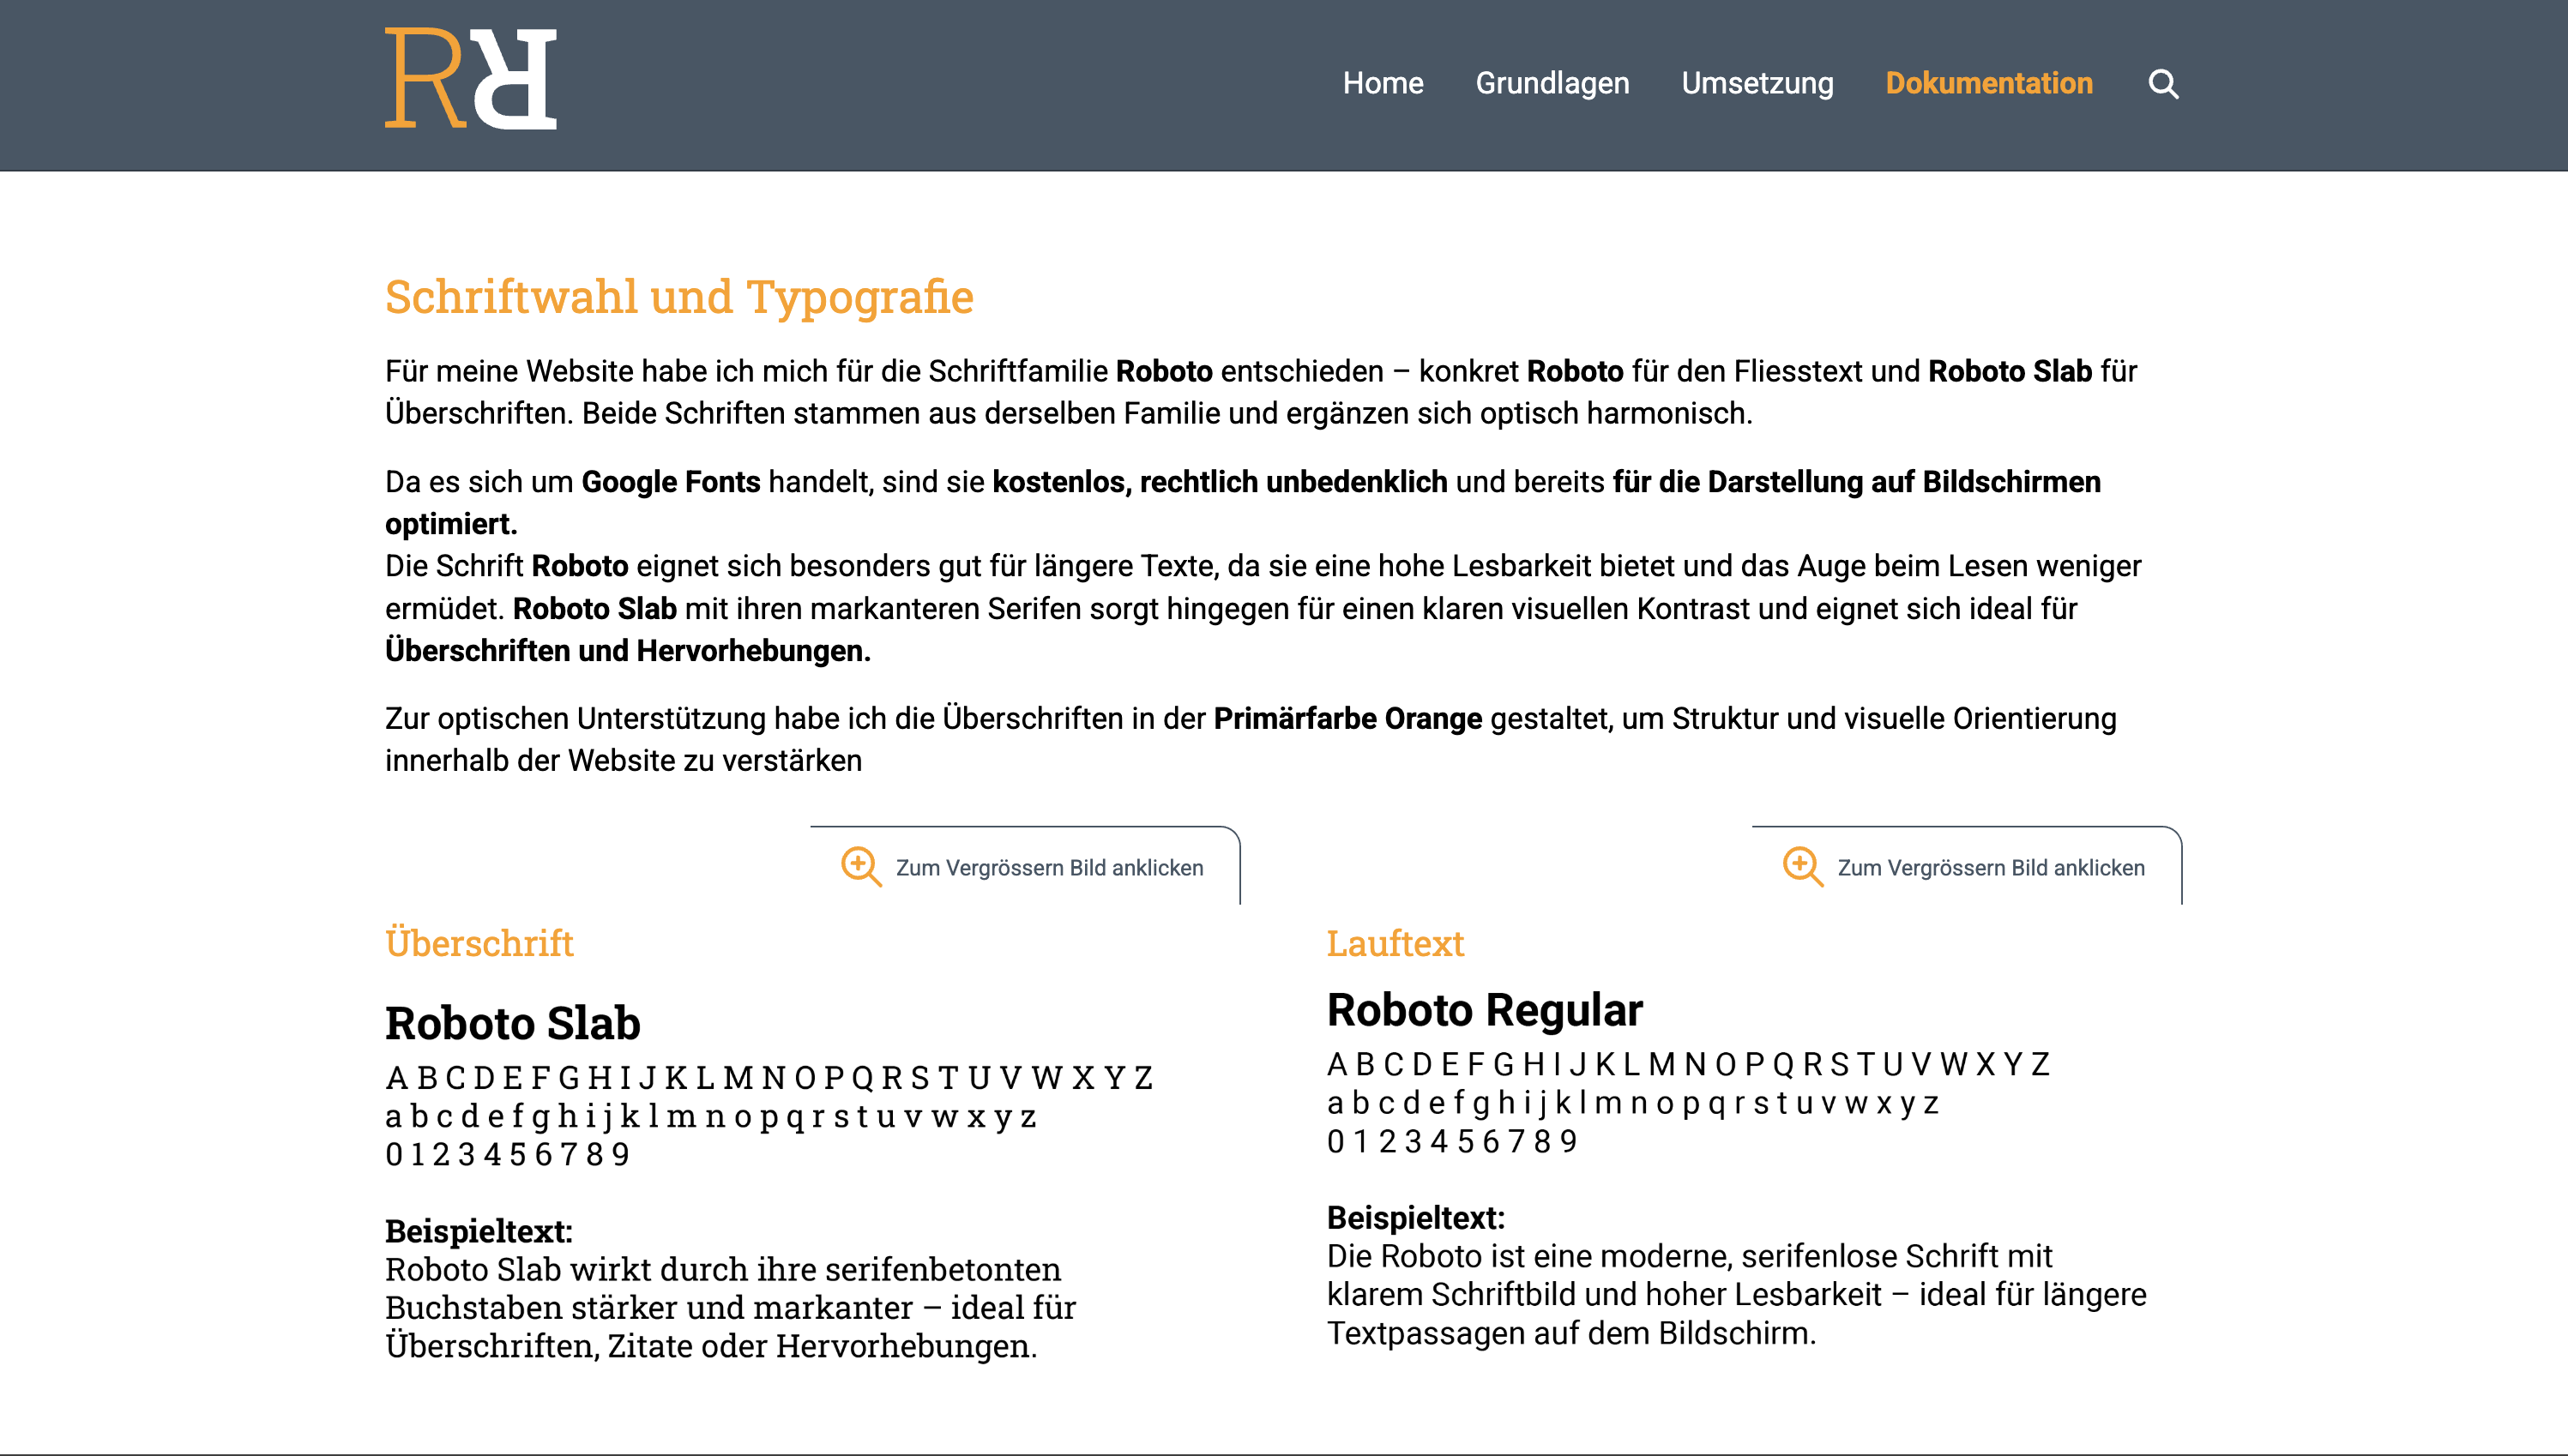Click bold 'Google Fonts' text in paragraph
The width and height of the screenshot is (2568, 1456).
click(670, 482)
